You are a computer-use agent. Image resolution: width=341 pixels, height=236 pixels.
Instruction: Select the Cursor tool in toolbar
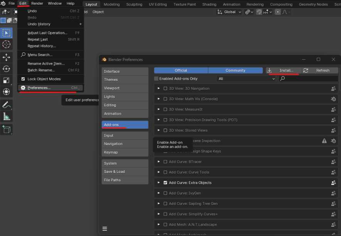(x=6, y=44)
